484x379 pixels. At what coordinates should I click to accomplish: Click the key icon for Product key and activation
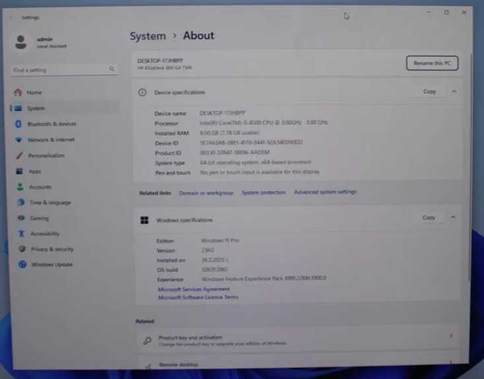coord(147,341)
